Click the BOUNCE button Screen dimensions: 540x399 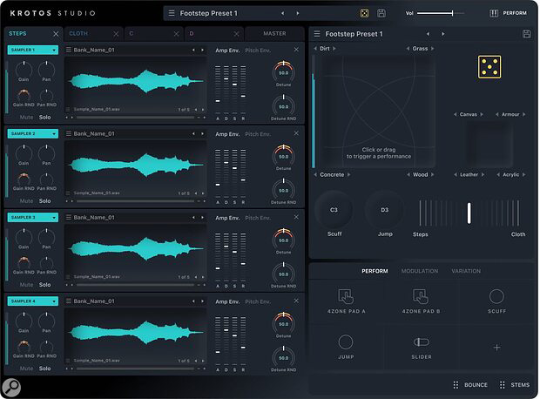pos(476,385)
